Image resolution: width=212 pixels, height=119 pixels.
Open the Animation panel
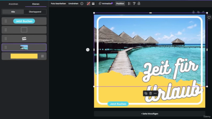pyautogui.click(x=106, y=4)
